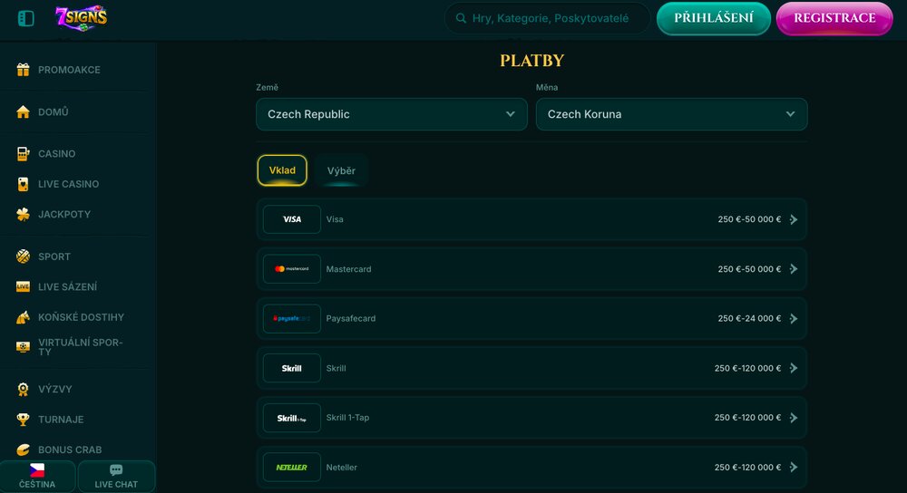Open the Měna currency dropdown
This screenshot has height=493, width=907.
pos(671,114)
